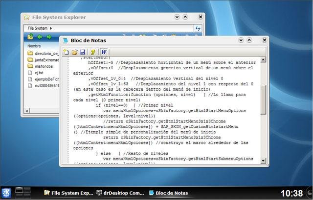Switch to drDesktop Com... in the taskbar
The image size is (313, 200).
120,193
